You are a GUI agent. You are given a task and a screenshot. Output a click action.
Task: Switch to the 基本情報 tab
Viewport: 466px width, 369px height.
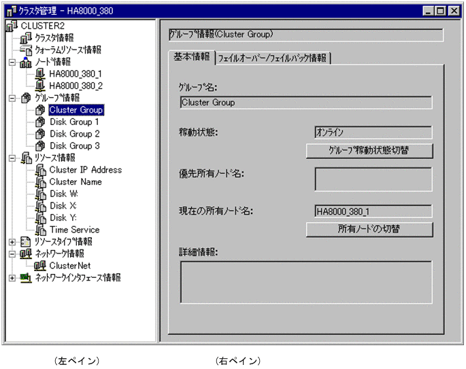(x=192, y=57)
